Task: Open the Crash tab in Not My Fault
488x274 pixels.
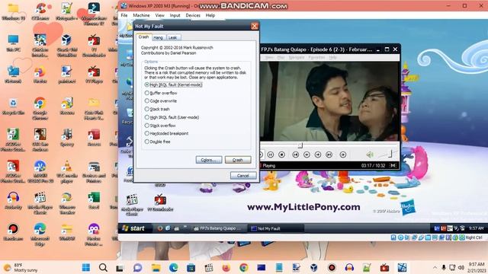Action: tap(143, 37)
